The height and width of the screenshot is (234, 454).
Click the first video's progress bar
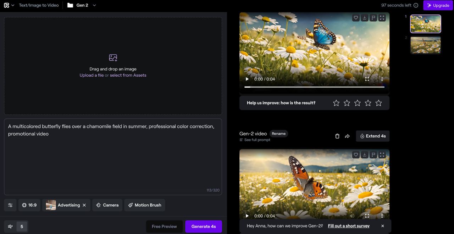pos(314,87)
